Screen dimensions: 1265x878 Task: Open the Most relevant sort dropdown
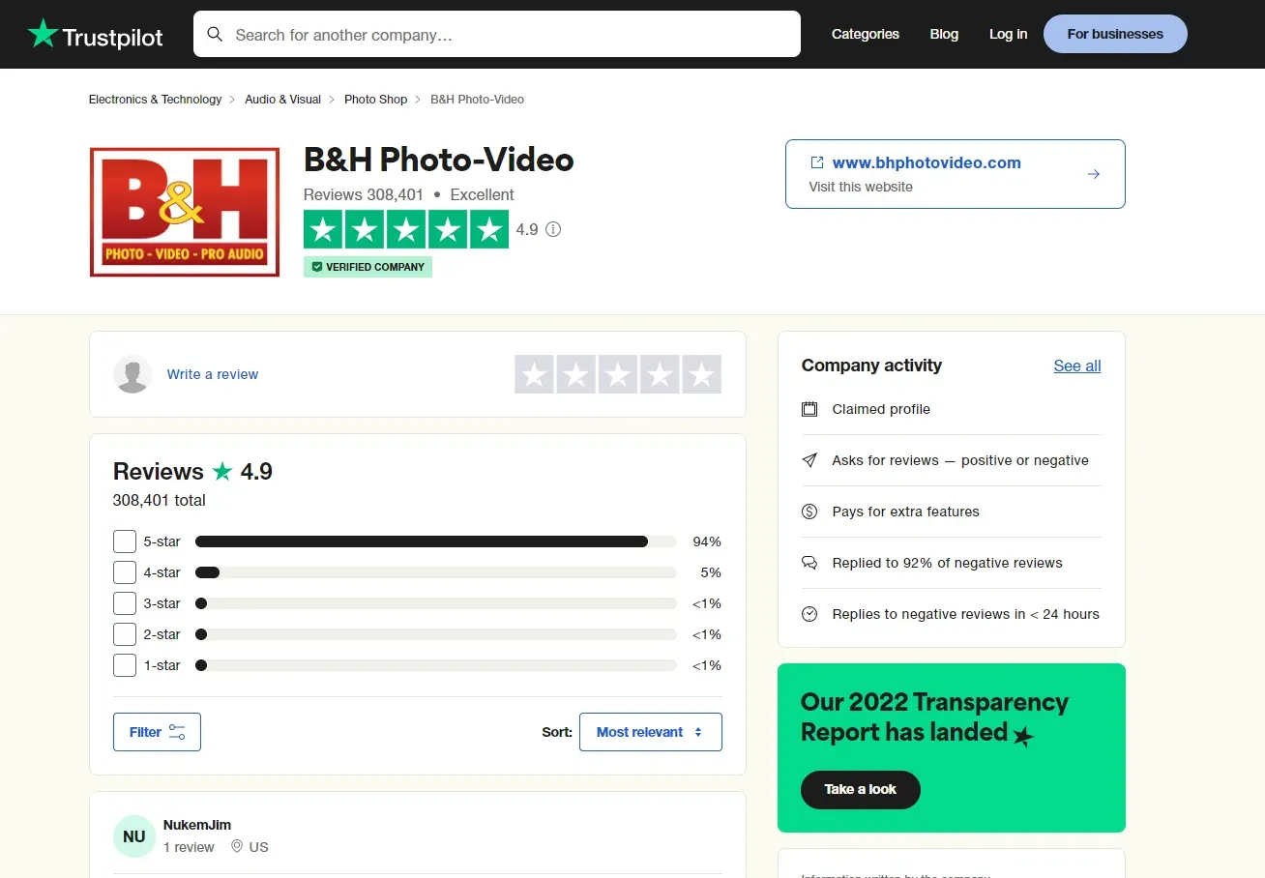pos(650,732)
